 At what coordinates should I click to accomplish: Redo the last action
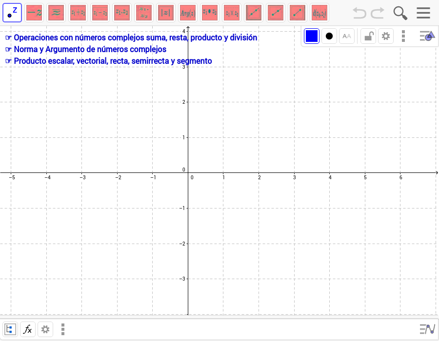pos(378,13)
